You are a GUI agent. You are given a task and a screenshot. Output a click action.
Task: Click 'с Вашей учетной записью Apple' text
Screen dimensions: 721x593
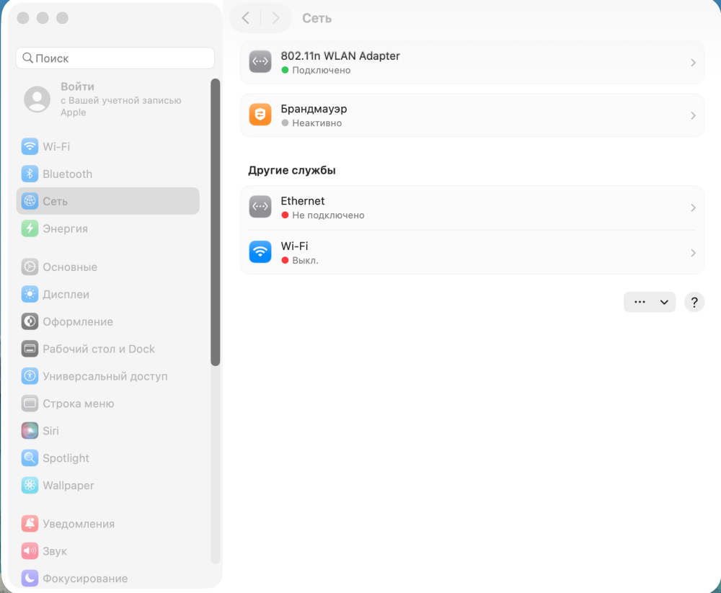pyautogui.click(x=121, y=106)
